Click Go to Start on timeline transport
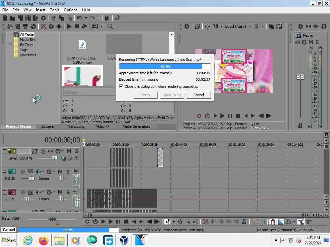The height and width of the screenshot is (247, 330). [x=134, y=222]
